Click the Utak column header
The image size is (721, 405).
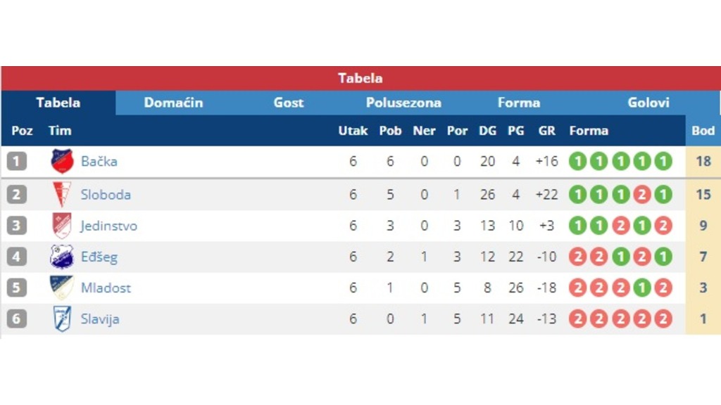(x=353, y=131)
